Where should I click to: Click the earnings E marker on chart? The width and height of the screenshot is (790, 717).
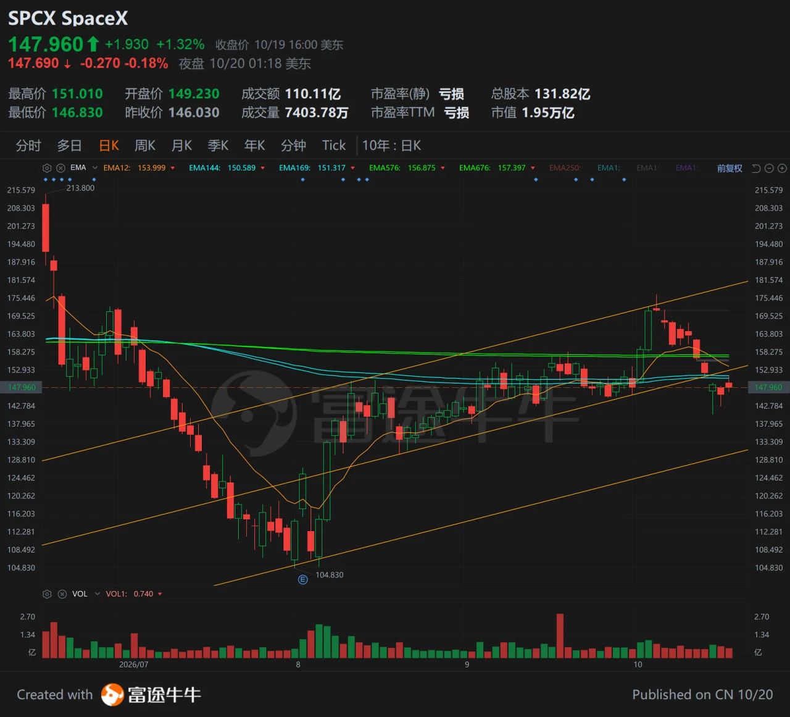point(302,579)
